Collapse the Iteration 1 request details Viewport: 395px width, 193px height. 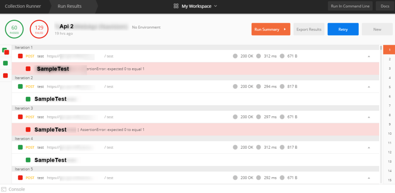pos(368,56)
